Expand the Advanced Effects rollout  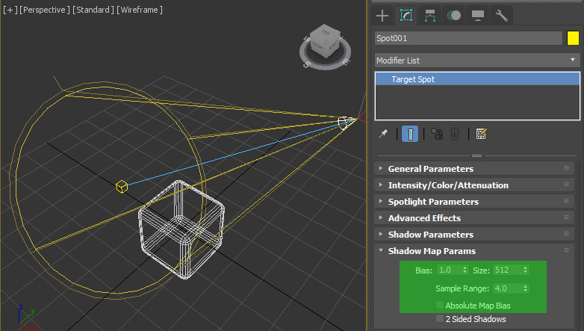[474, 217]
